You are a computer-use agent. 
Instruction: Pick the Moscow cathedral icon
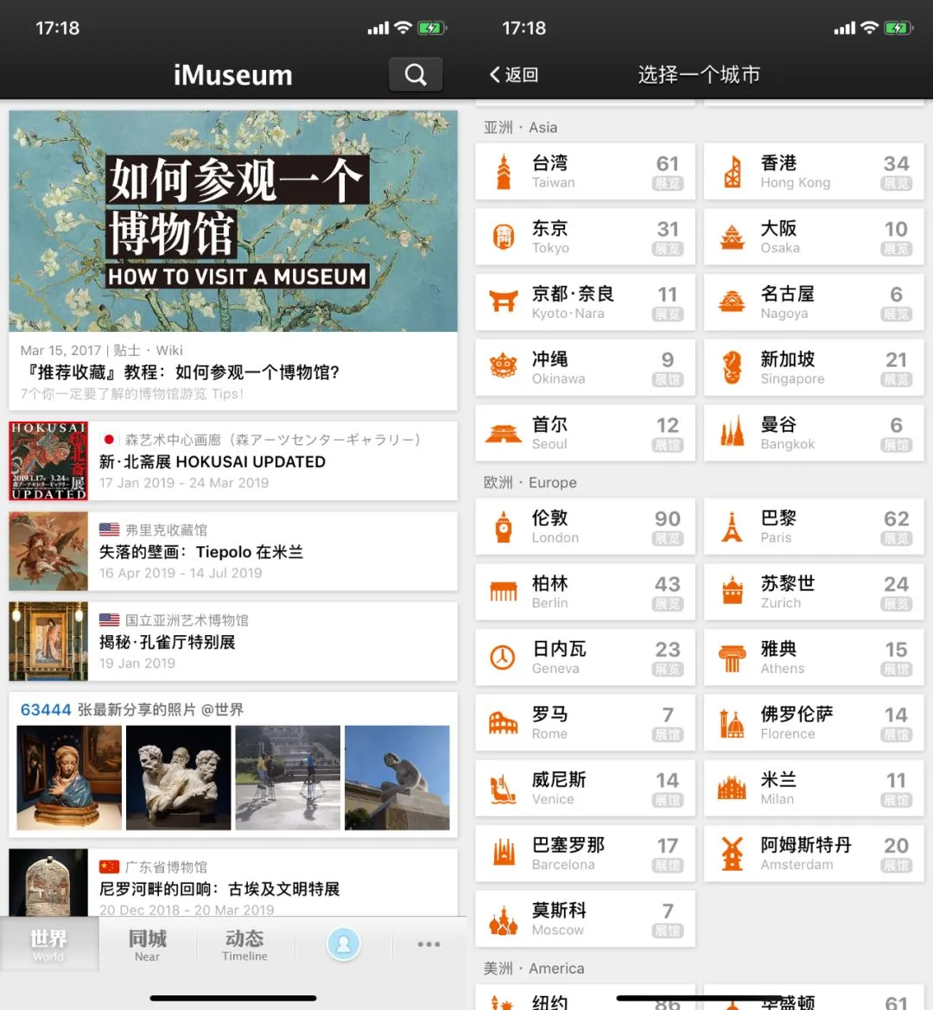click(504, 920)
